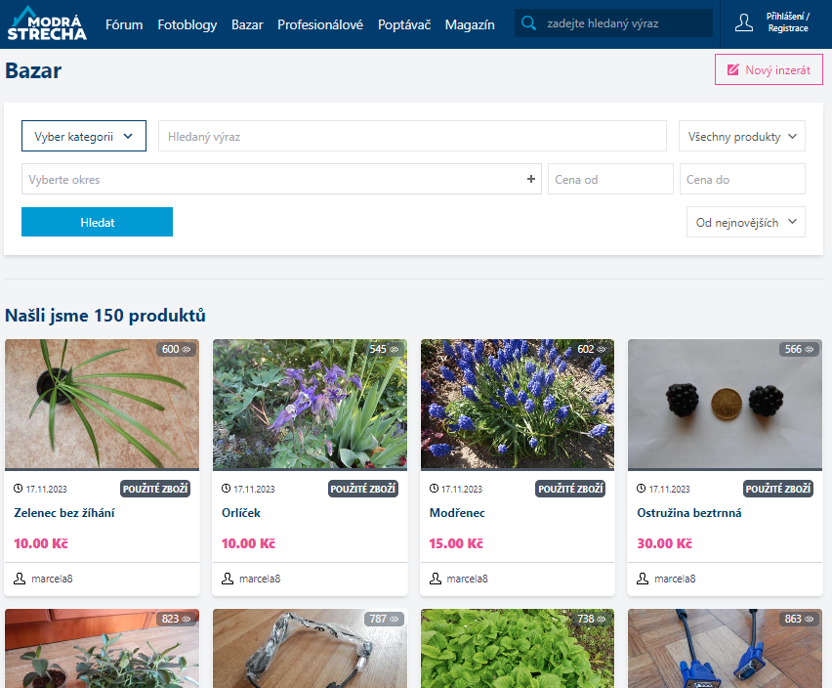Go to the Fotoblogy section
Viewport: 832px width, 688px height.
click(x=187, y=24)
